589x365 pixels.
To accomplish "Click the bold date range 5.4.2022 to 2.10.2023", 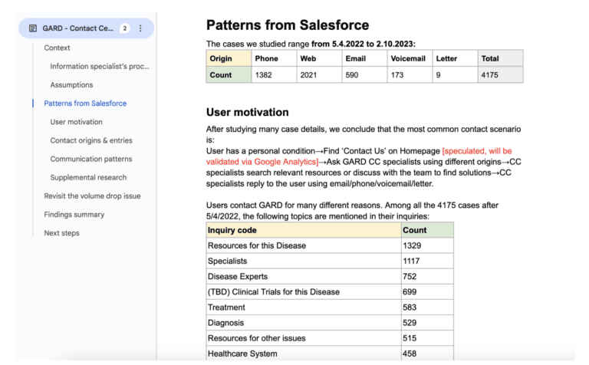I will coord(364,44).
